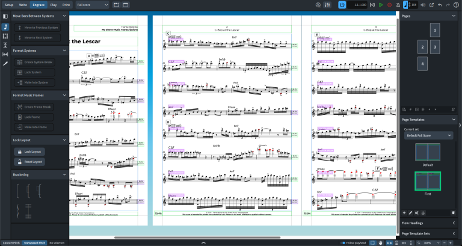Select the plain bracket icon in Bracketing
462x246 pixels.
17,191
